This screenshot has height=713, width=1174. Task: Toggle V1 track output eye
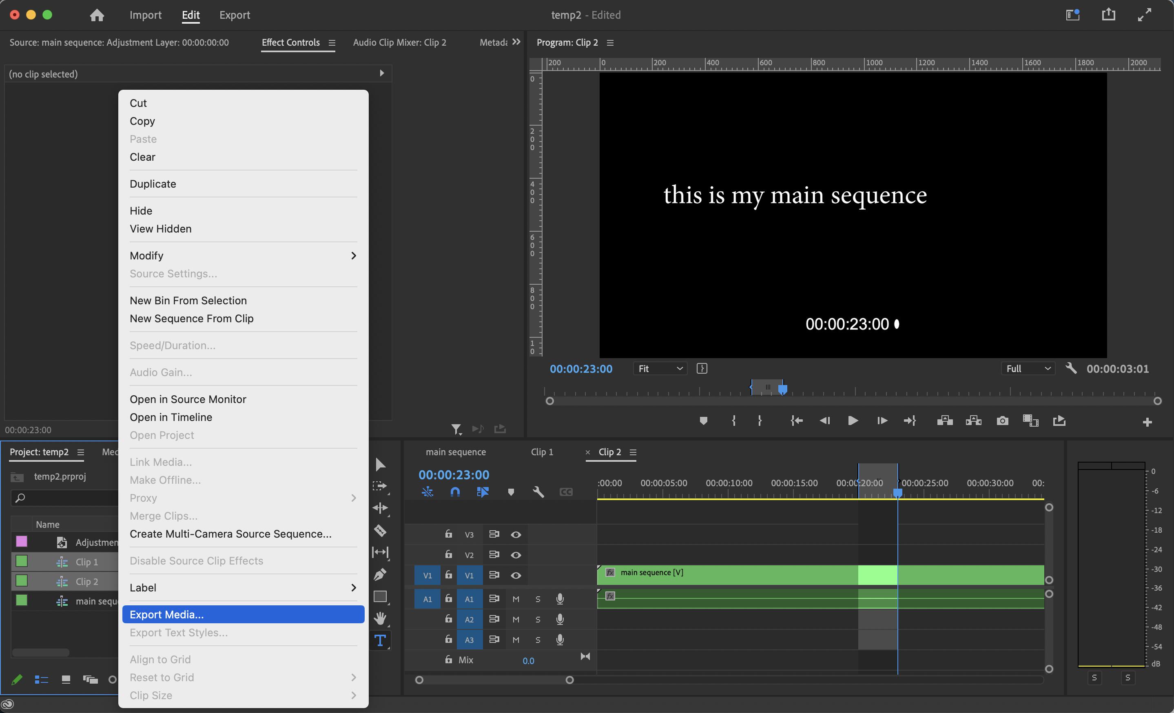point(516,576)
